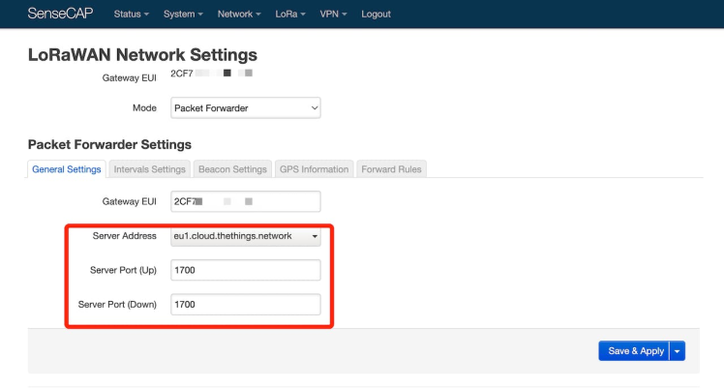Viewport: 724px width, 388px height.
Task: Open the Mode dropdown showing Packet Forwarder
Action: [x=246, y=108]
